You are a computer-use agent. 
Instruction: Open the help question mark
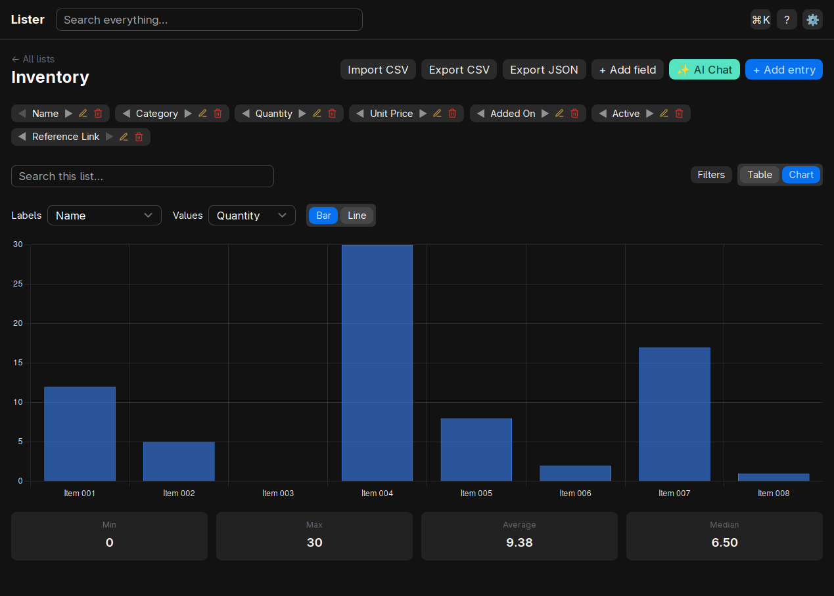click(787, 20)
